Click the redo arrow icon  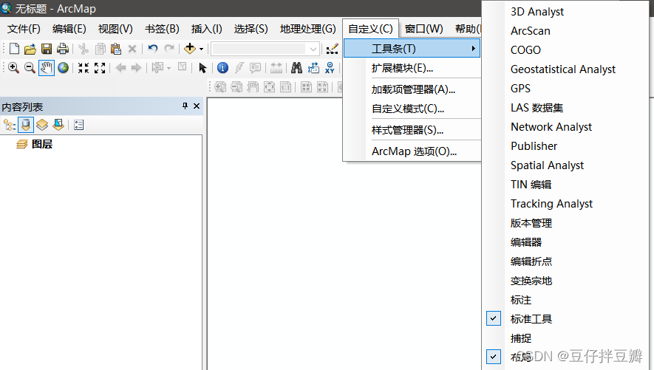click(169, 49)
